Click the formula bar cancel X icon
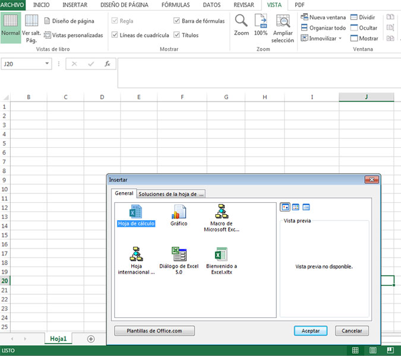Screen dimensions: 401x356 coord(74,64)
